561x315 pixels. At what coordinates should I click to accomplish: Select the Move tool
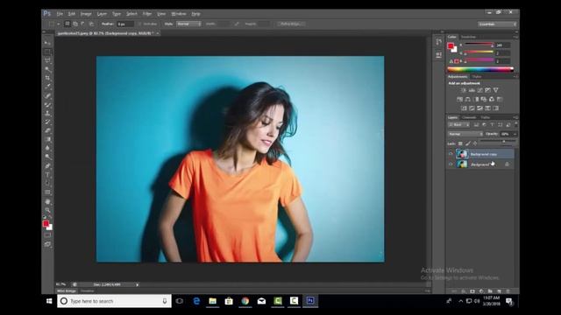click(47, 43)
